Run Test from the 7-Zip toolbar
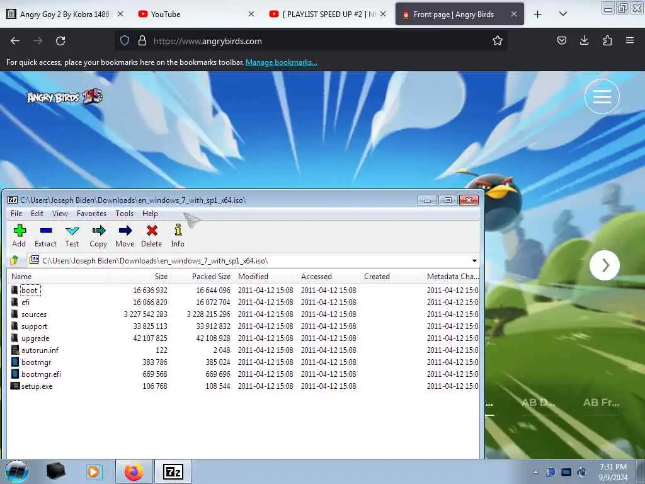 click(x=72, y=236)
